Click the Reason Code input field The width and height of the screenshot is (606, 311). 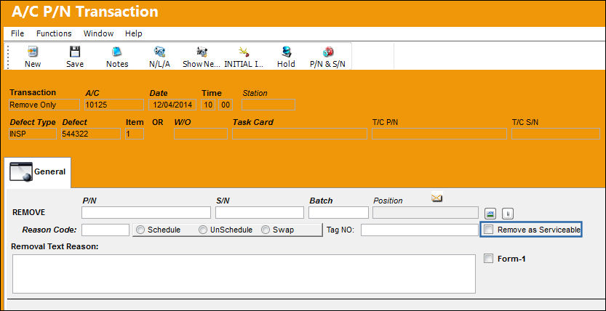click(105, 230)
